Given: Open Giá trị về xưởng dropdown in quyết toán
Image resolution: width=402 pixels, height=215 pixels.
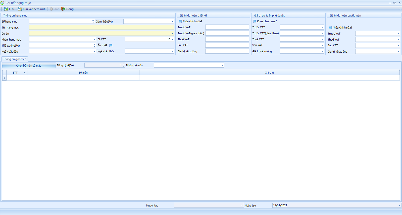Looking at the screenshot, I should [x=398, y=52].
